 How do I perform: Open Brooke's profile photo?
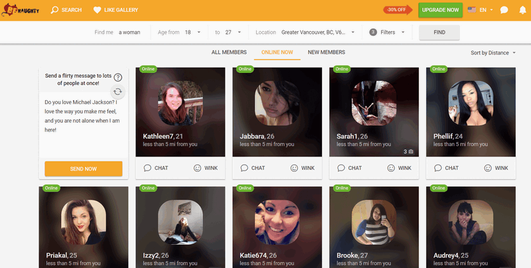click(374, 222)
